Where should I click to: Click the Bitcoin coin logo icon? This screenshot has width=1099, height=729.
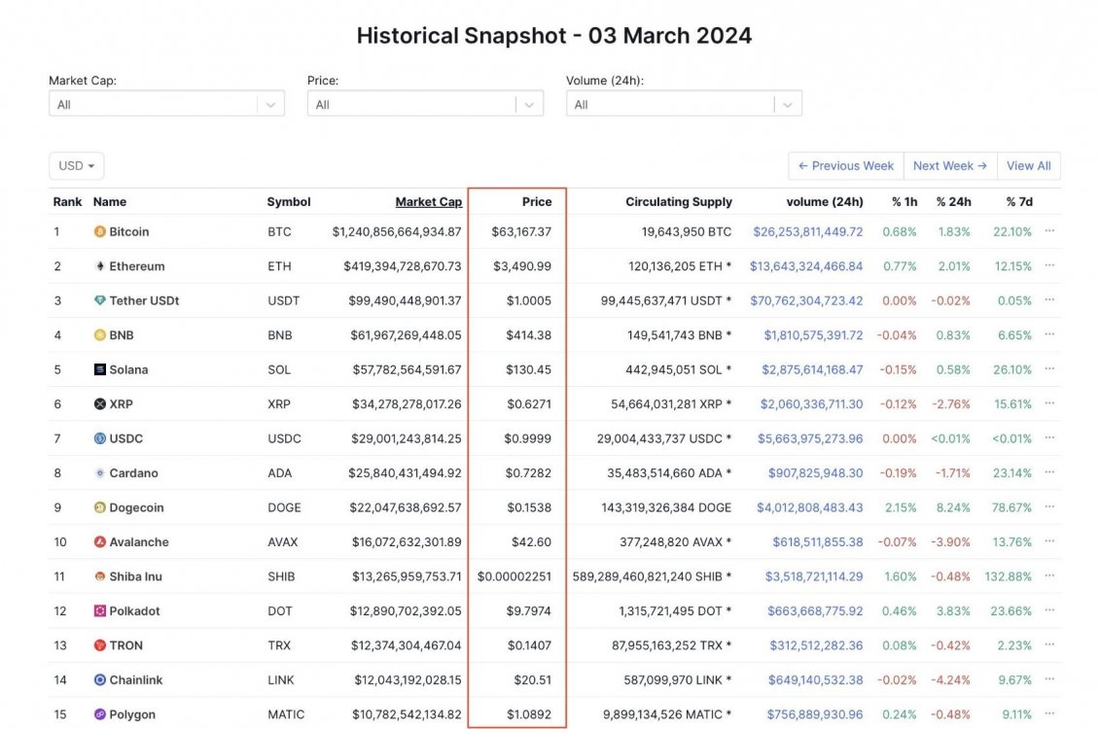coord(99,232)
